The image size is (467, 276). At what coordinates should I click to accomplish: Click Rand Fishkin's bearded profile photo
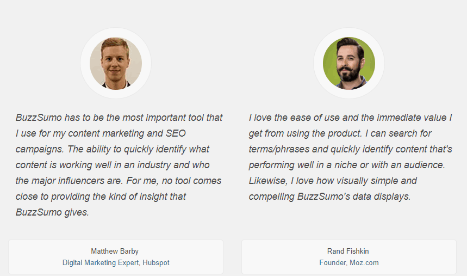(x=349, y=63)
